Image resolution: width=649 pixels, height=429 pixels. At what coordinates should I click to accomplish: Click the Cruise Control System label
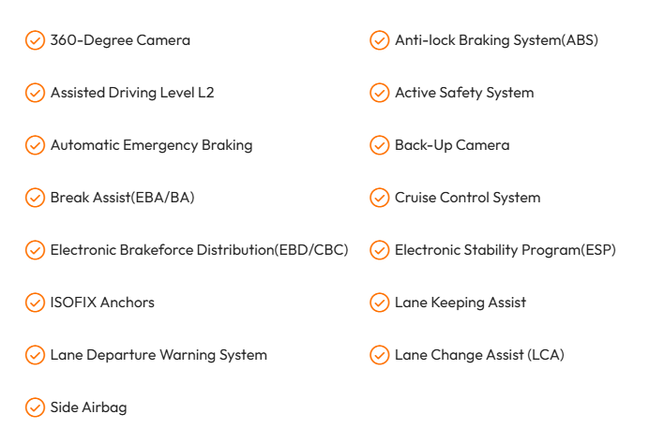pos(467,198)
